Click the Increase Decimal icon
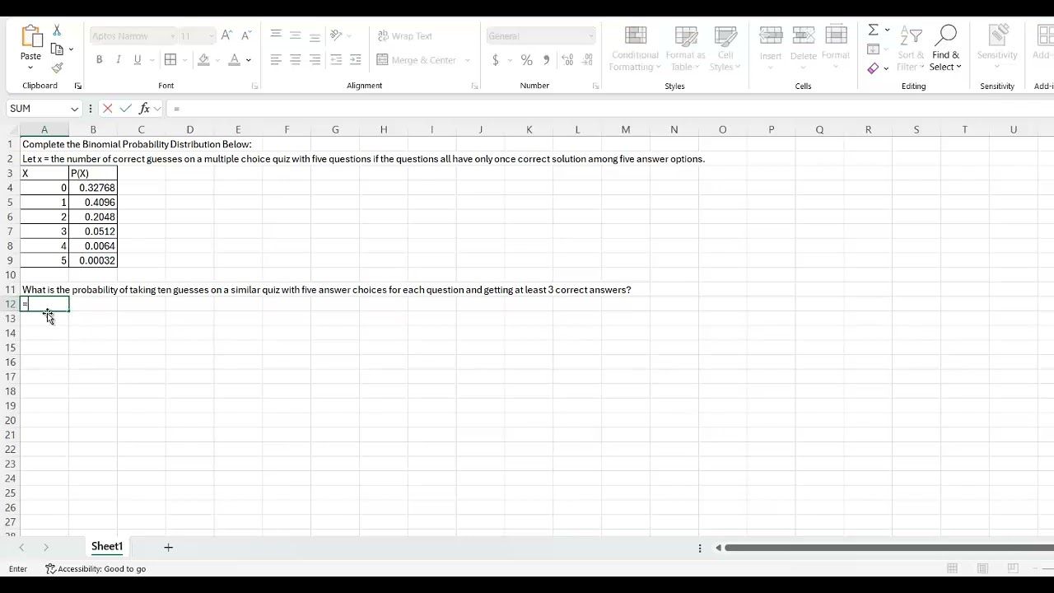1054x593 pixels. [x=567, y=60]
